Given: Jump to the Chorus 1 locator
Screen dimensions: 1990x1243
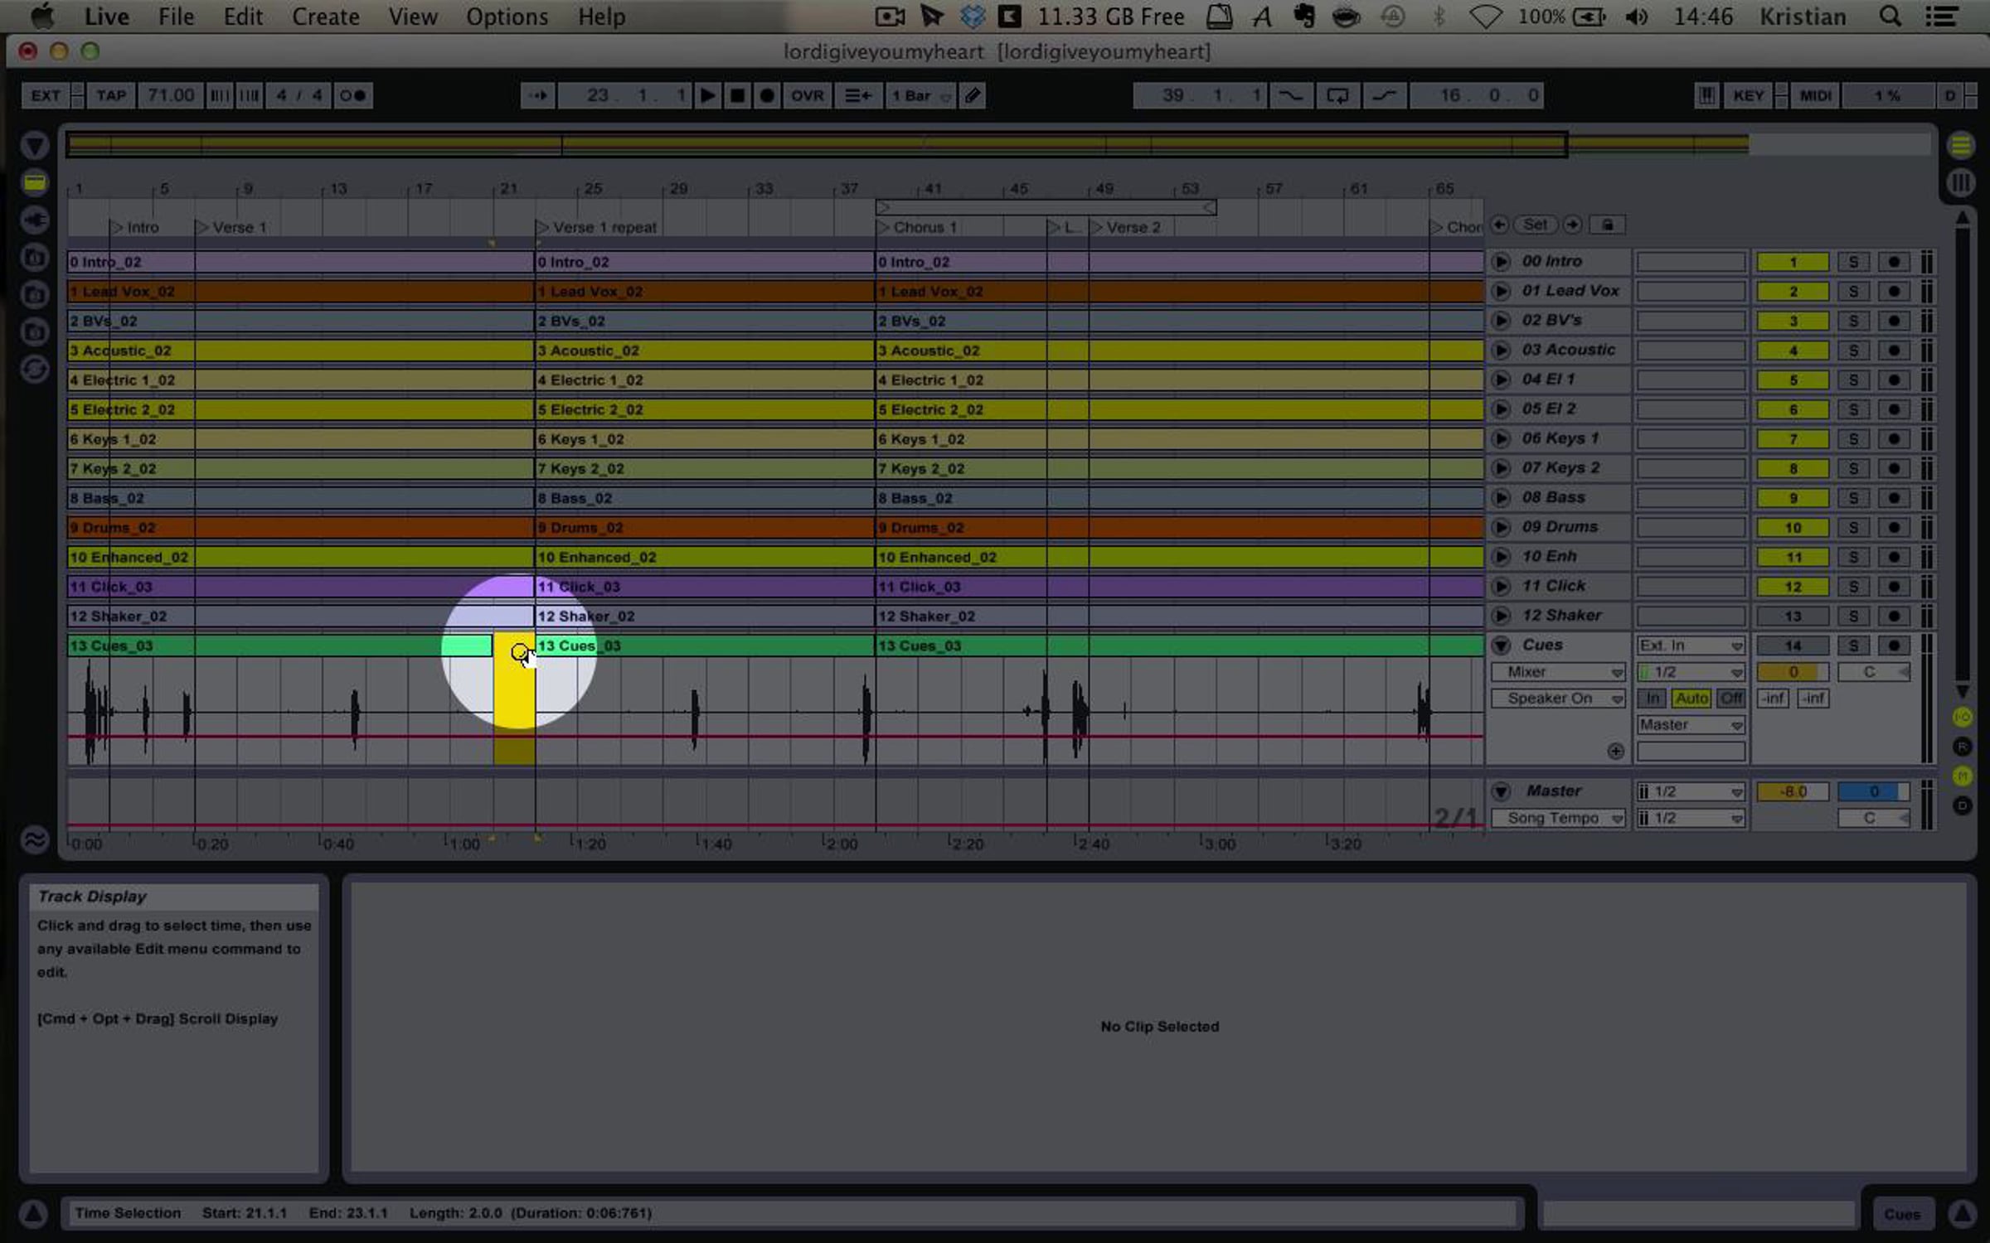Looking at the screenshot, I should [884, 227].
